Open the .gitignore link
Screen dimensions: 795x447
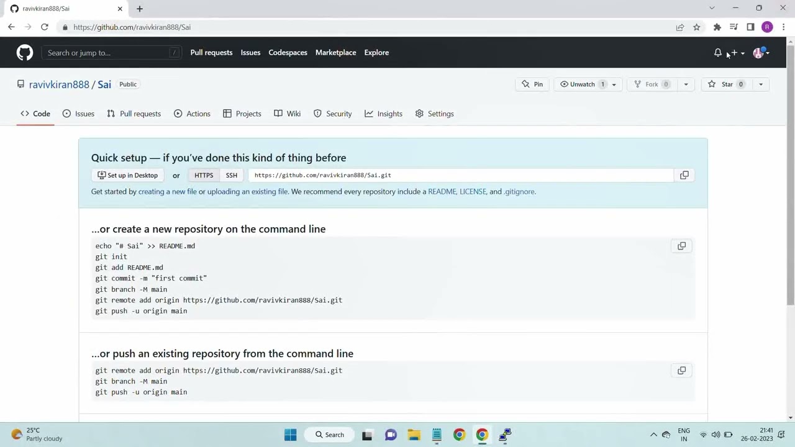point(519,192)
